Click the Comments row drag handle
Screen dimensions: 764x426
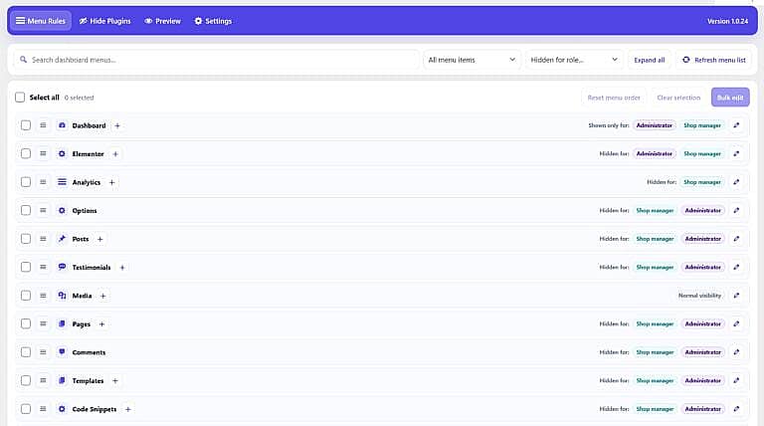[x=43, y=352]
